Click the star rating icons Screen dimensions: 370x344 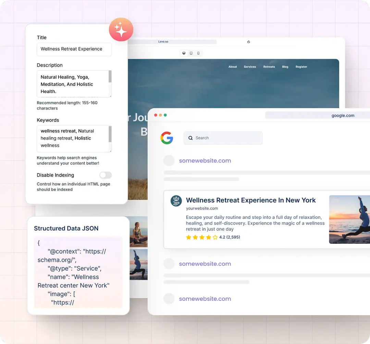point(202,237)
